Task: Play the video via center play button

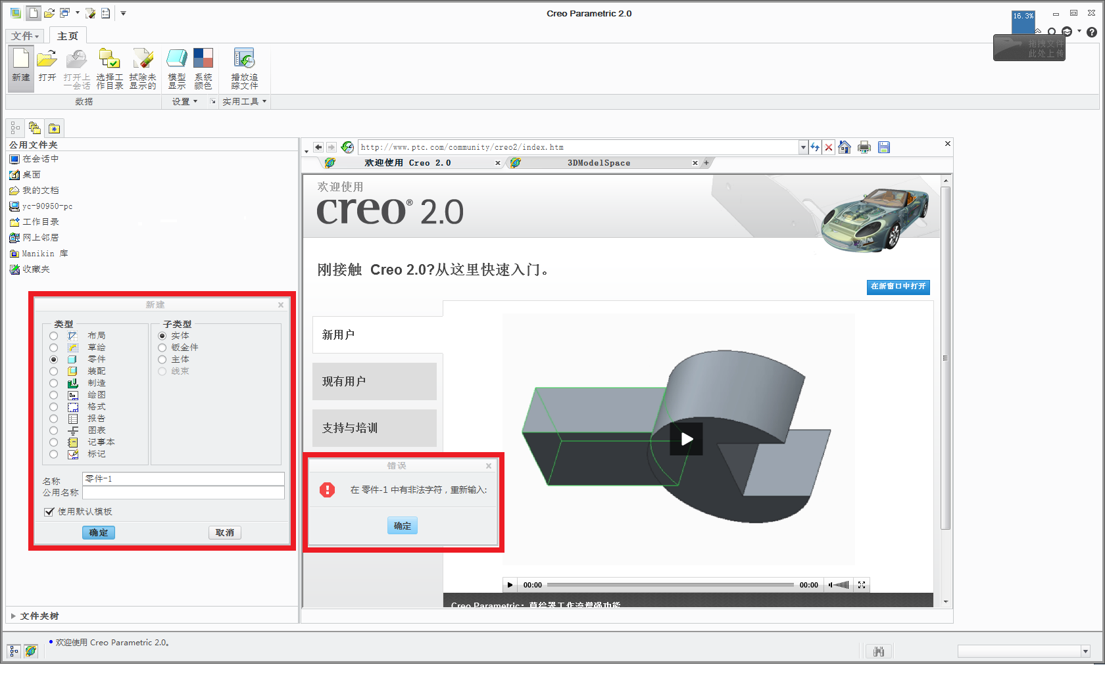Action: click(x=686, y=439)
